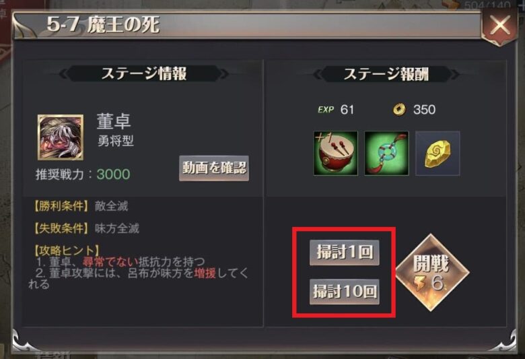Start battle with the 開戦 diamond button
Screen dimensions: 525x359
pos(432,273)
